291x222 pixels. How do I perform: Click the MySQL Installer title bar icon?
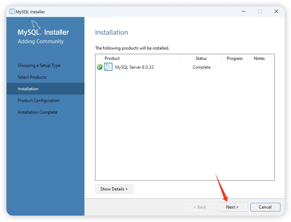12,11
